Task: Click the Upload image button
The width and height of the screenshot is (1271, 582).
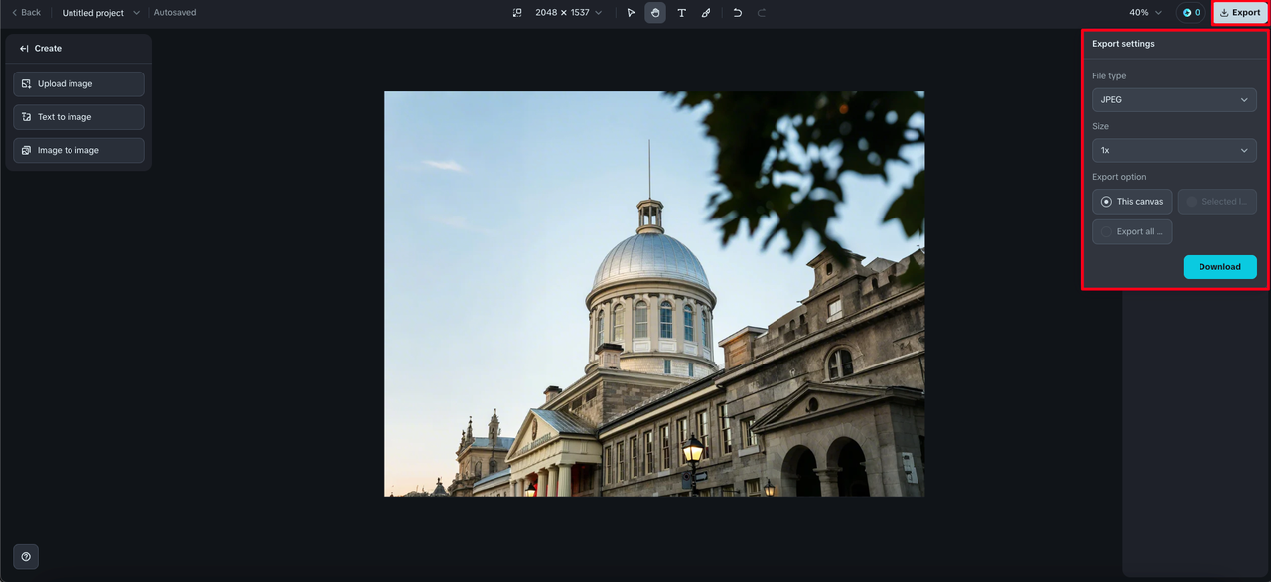Action: (x=78, y=84)
